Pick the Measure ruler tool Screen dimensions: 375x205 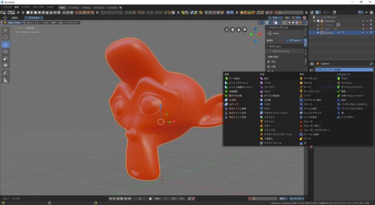[6, 80]
